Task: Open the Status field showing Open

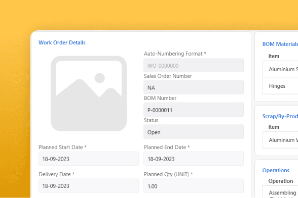Action: point(194,132)
